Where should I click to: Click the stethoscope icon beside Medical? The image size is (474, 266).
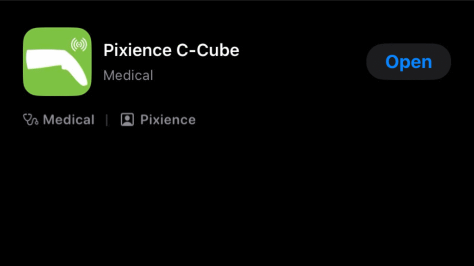(x=31, y=120)
